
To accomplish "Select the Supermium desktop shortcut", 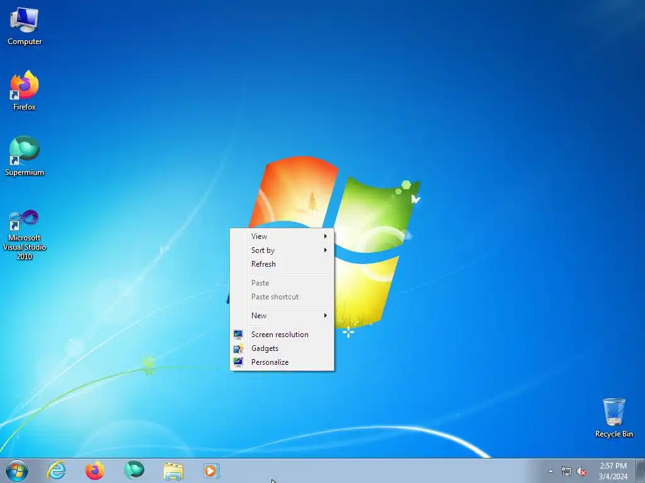I will point(25,156).
